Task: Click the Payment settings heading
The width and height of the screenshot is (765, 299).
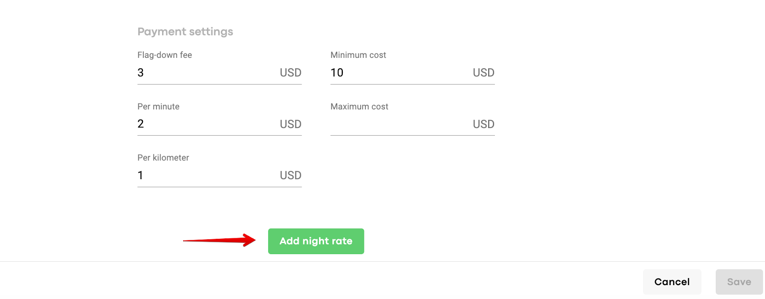Action: click(185, 32)
